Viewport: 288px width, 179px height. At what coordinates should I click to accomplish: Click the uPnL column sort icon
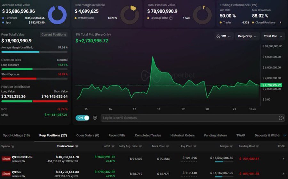point(113,146)
